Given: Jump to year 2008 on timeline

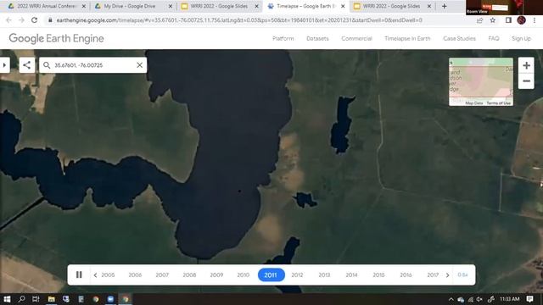Looking at the screenshot, I should [189, 274].
